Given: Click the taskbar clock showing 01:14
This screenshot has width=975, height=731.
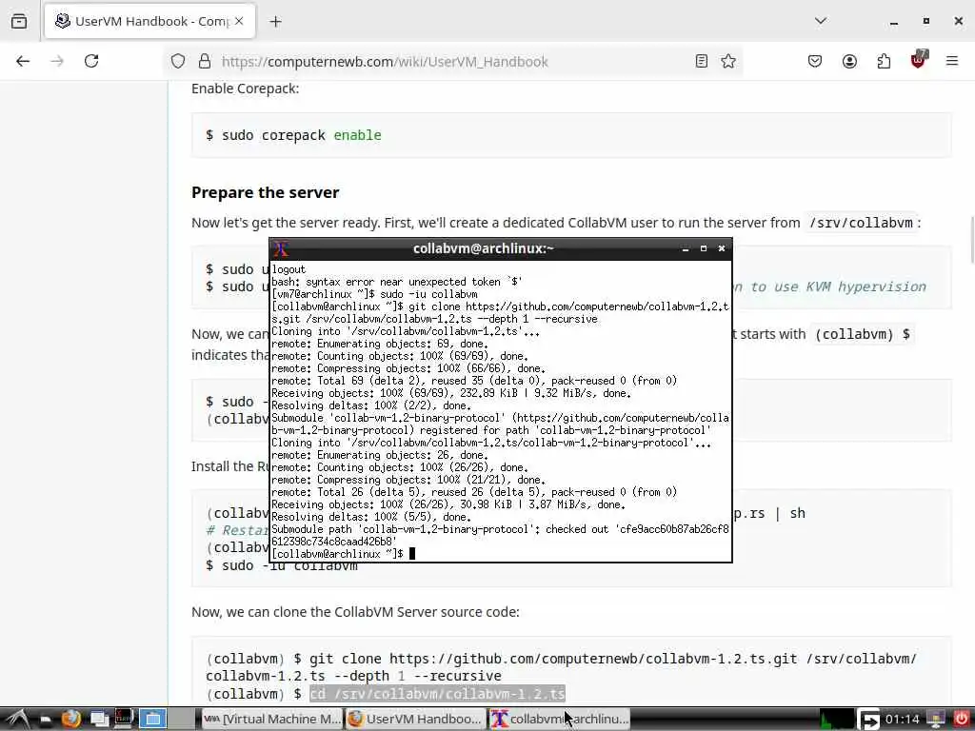Looking at the screenshot, I should pos(902,720).
